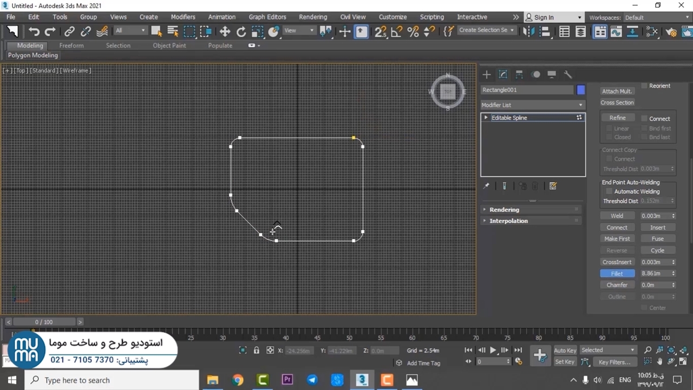Click the Configure Modifier Sets icon
Image resolution: width=693 pixels, height=390 pixels.
553,186
